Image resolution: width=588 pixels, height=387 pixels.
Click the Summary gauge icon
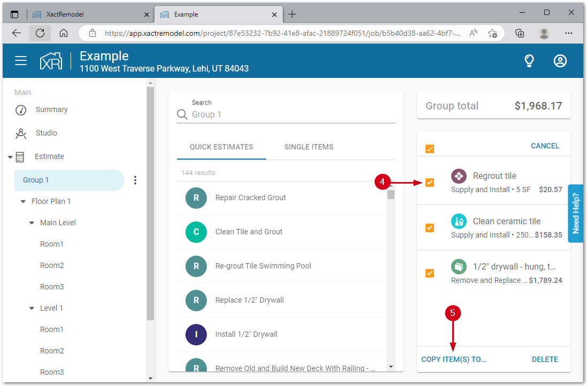(x=21, y=110)
